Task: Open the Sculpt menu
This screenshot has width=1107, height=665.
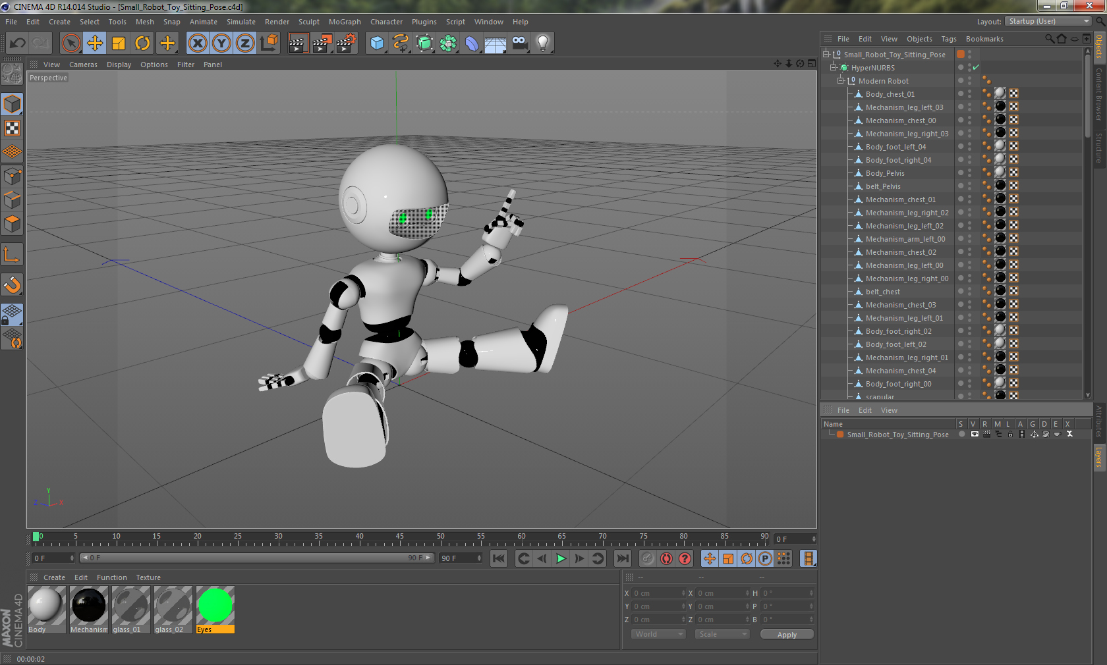Action: click(308, 22)
